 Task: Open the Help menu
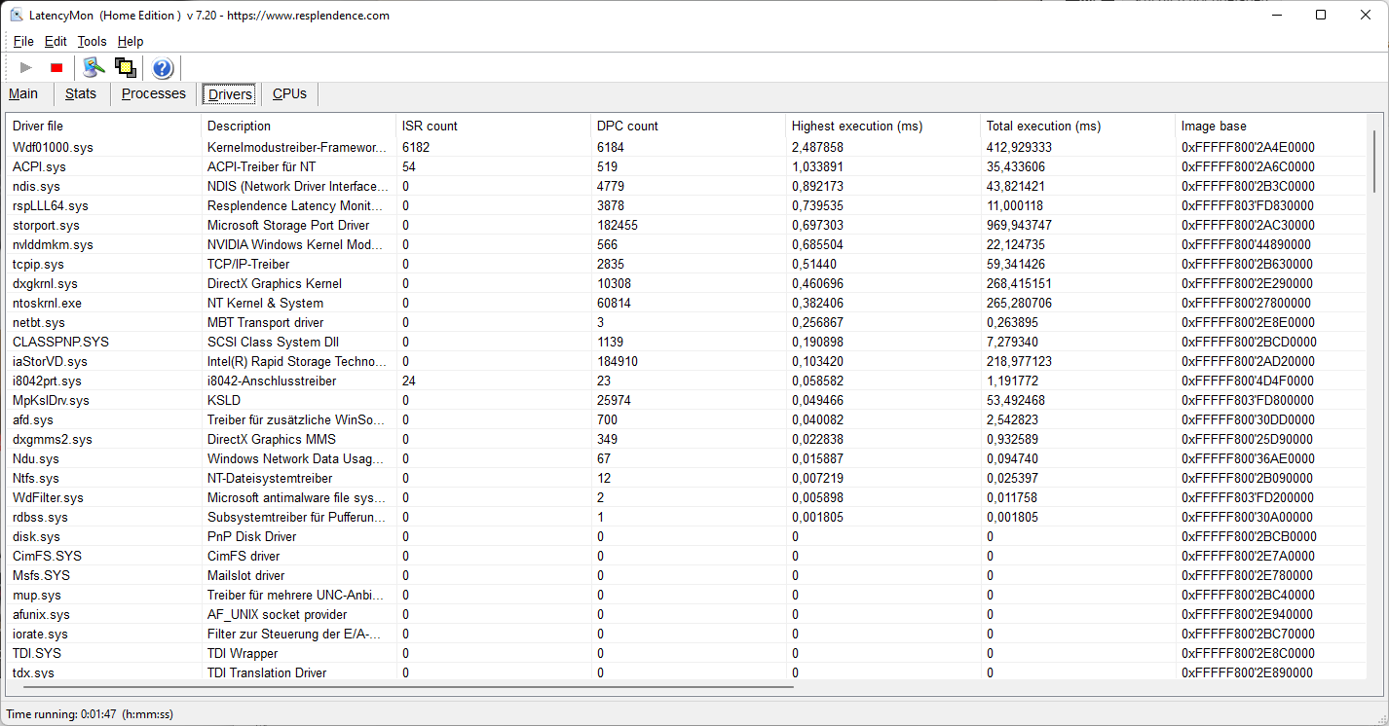pos(131,41)
